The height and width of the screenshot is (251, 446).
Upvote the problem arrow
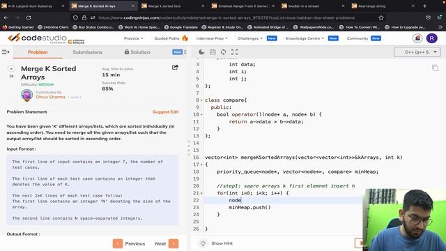tap(11, 69)
